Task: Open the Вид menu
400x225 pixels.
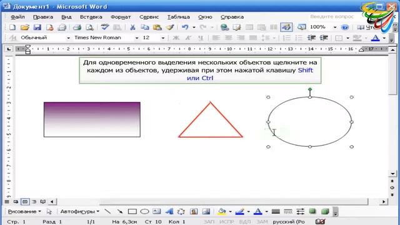Action: pyautogui.click(x=66, y=17)
